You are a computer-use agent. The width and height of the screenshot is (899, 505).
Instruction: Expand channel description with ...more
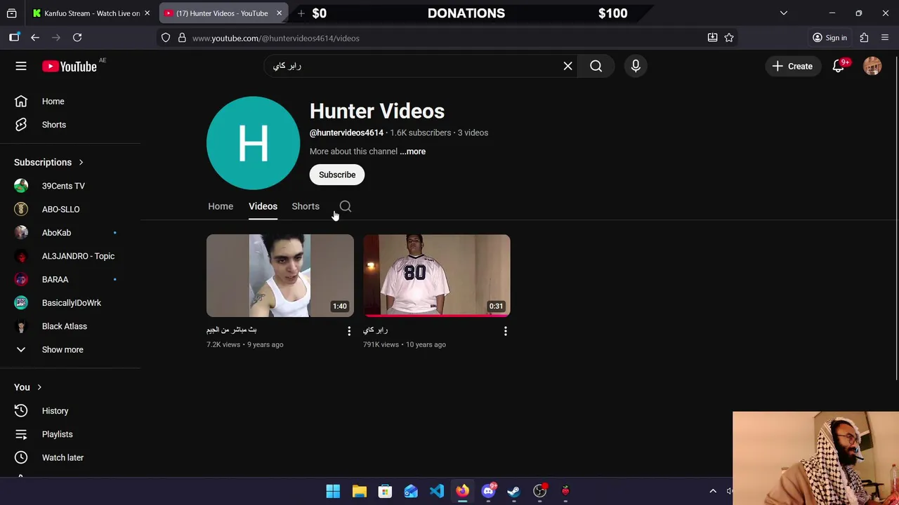413,151
